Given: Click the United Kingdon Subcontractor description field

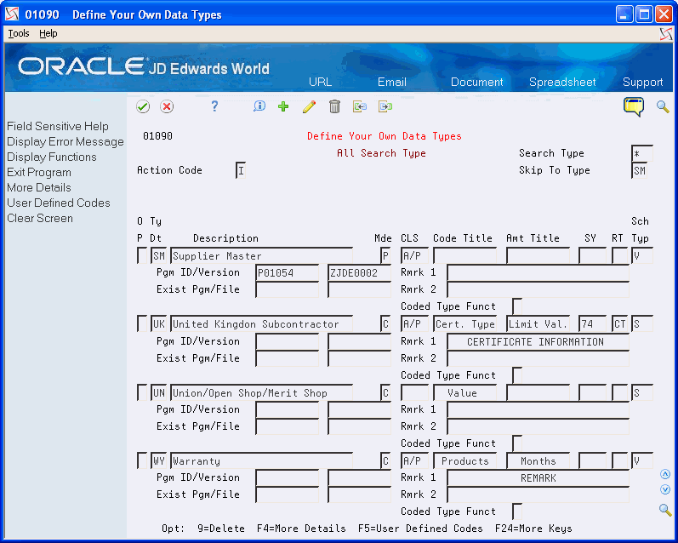Looking at the screenshot, I should (261, 324).
